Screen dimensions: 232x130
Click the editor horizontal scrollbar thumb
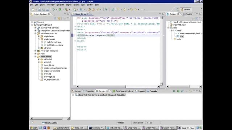102,87
